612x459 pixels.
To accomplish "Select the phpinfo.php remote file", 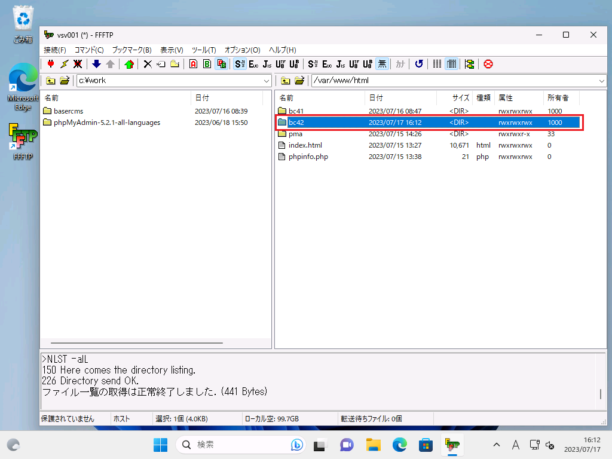I will pos(308,157).
